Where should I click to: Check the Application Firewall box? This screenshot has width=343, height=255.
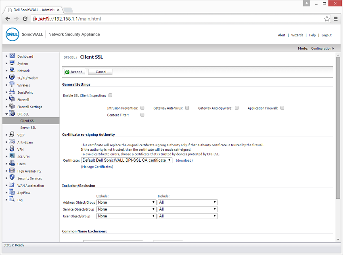(x=282, y=108)
